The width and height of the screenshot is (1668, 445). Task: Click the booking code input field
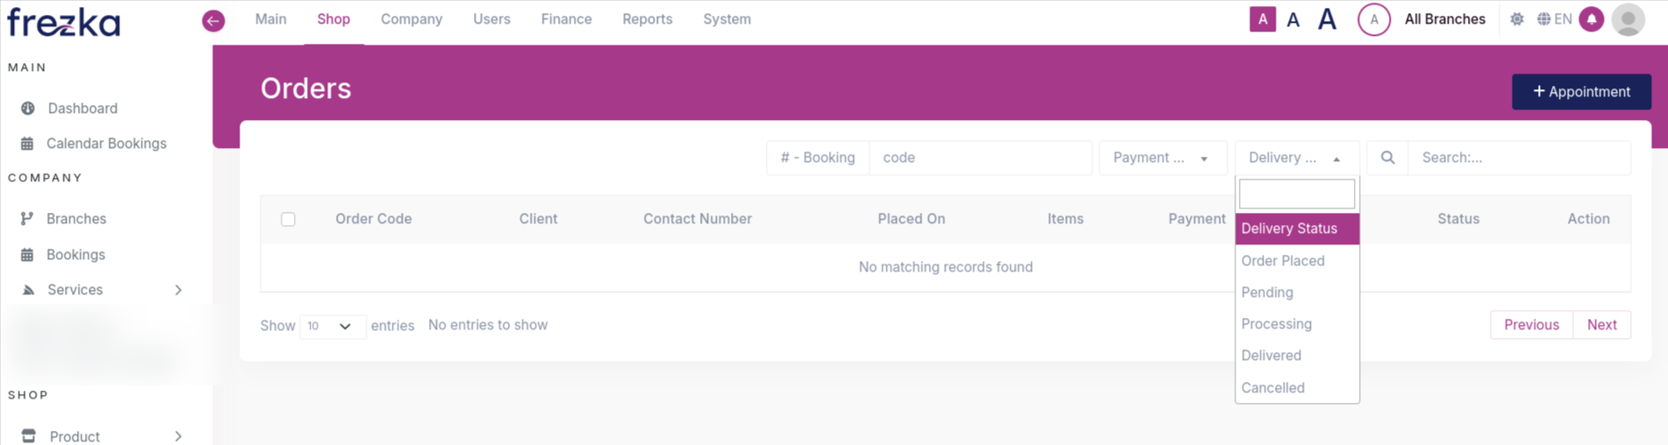[x=979, y=158]
